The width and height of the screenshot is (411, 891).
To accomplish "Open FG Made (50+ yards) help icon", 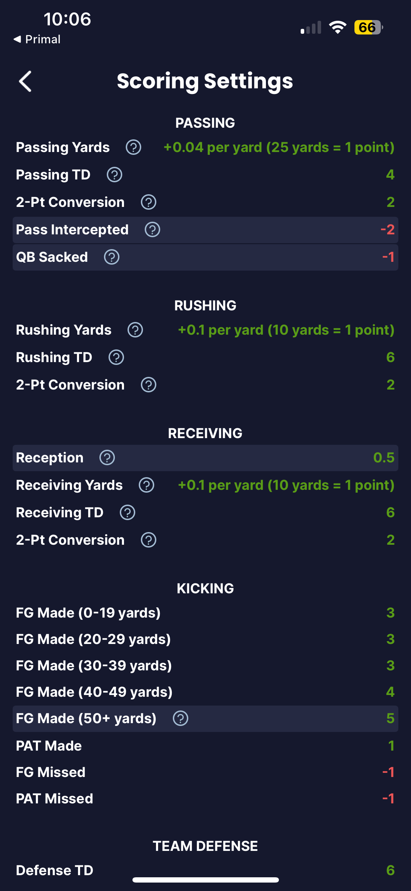I will 181,718.
